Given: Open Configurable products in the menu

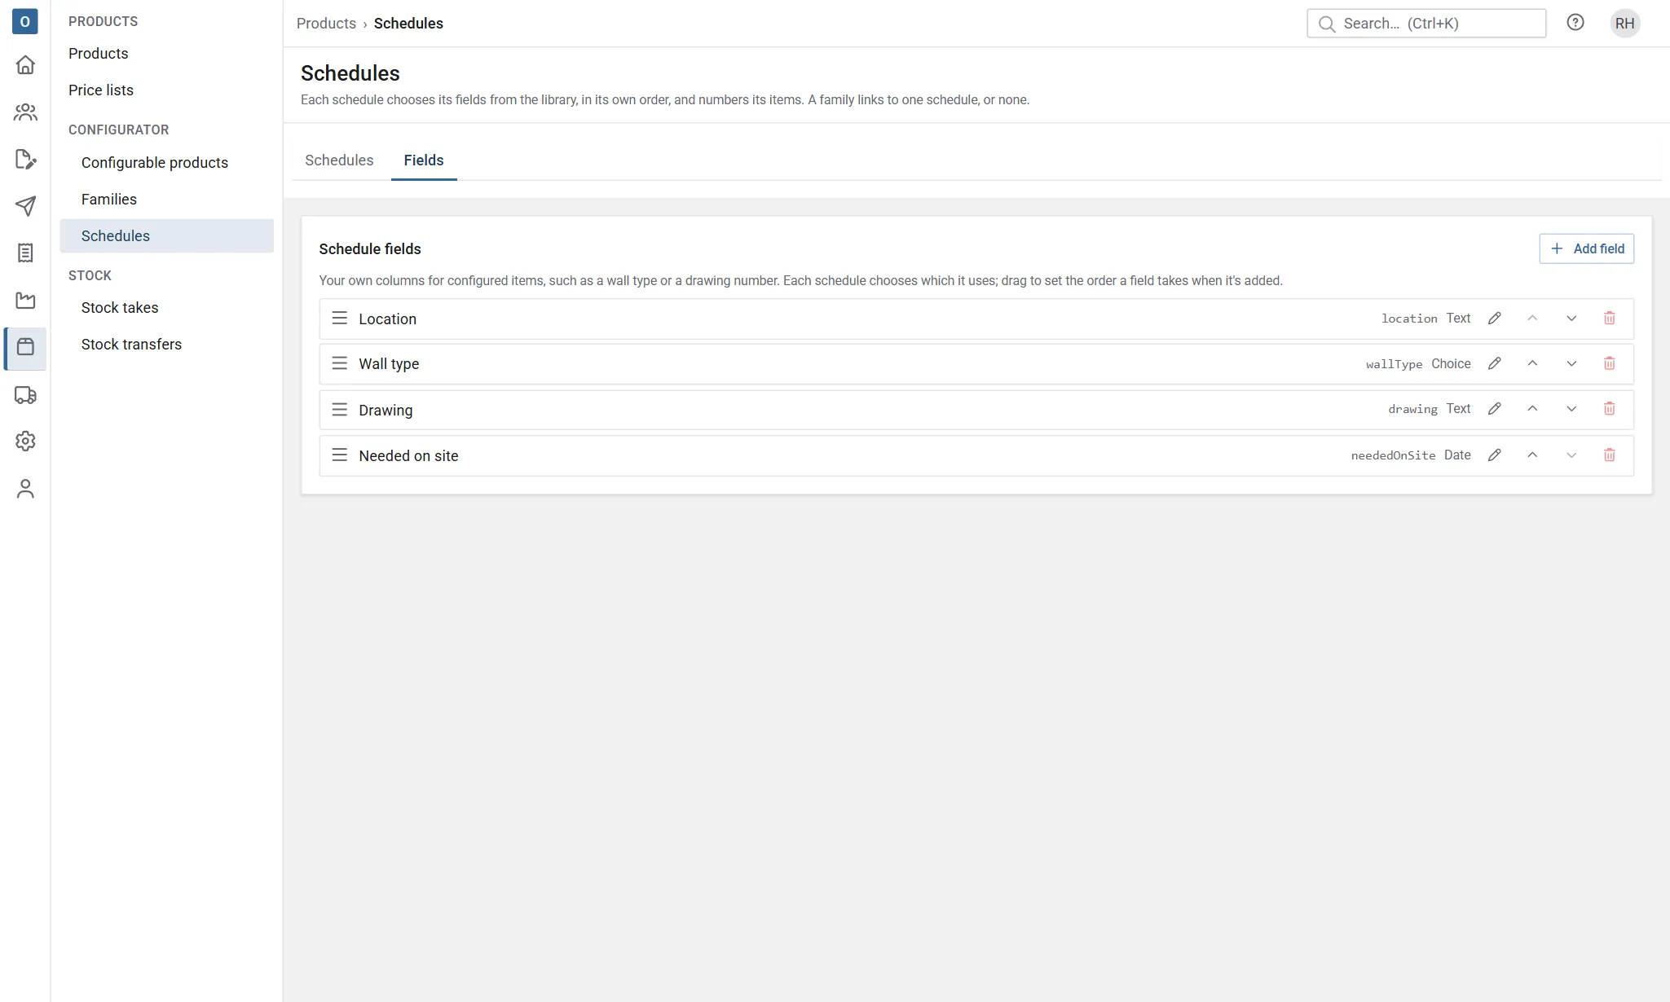Looking at the screenshot, I should 155,163.
